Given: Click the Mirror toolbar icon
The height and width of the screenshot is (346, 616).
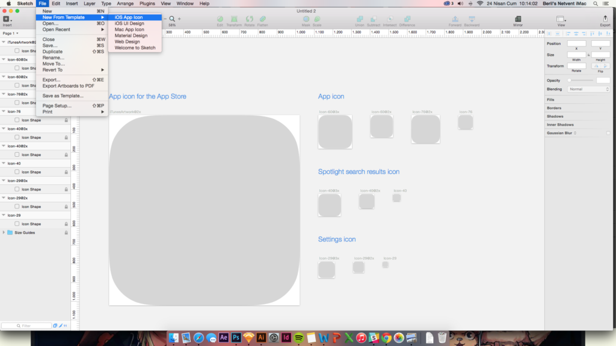Looking at the screenshot, I should (518, 19).
